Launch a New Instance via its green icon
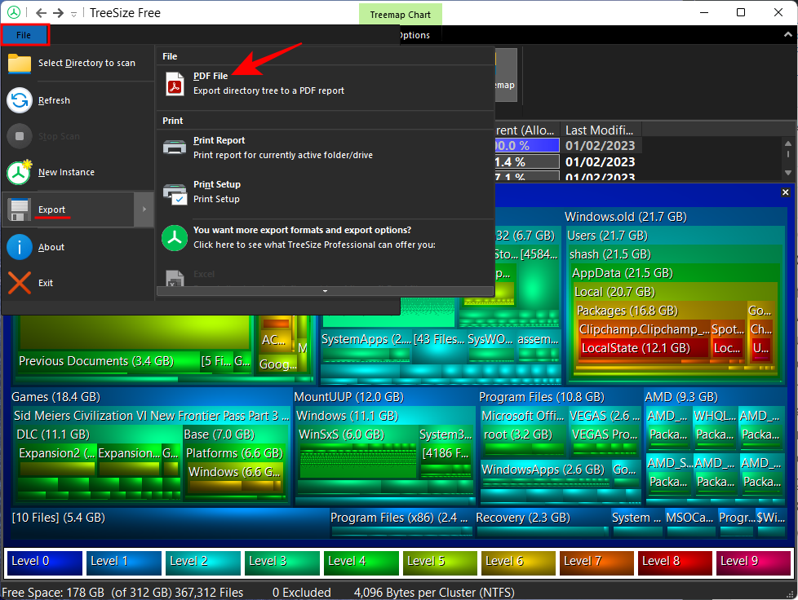The image size is (798, 600). [x=20, y=172]
